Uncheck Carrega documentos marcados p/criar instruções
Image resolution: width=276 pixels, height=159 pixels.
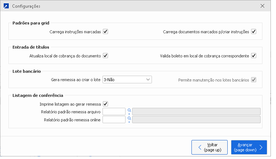tap(253, 32)
